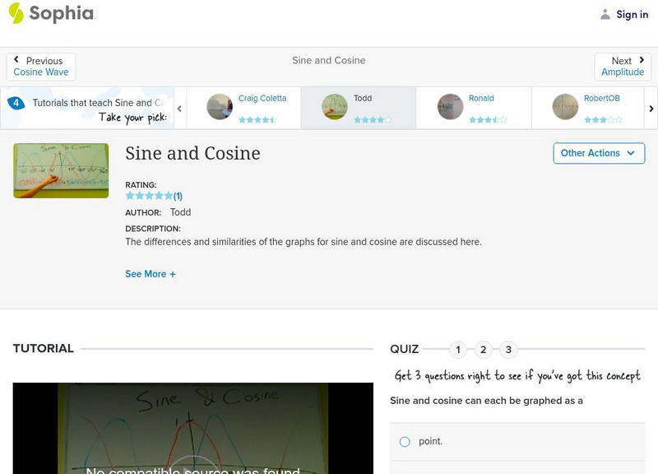Click quiz step 2 indicator
The width and height of the screenshot is (658, 474).
(483, 348)
